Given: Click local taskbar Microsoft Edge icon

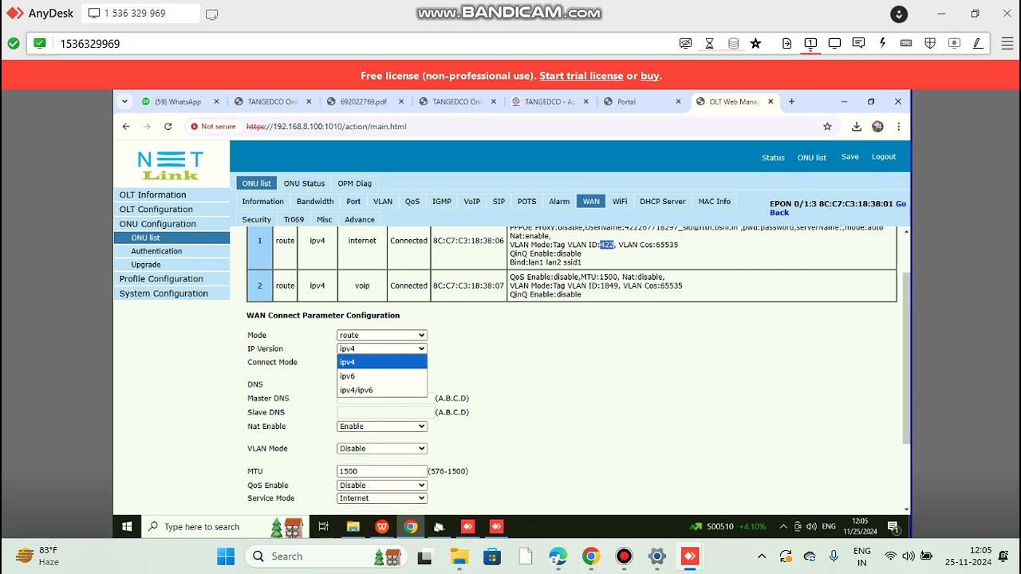Looking at the screenshot, I should coord(558,556).
